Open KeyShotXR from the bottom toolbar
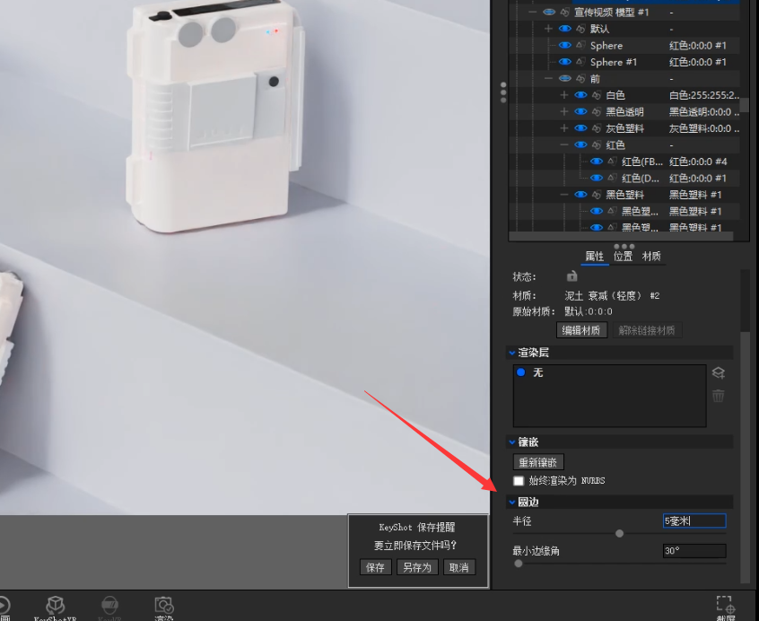This screenshot has width=759, height=621. (x=56, y=604)
